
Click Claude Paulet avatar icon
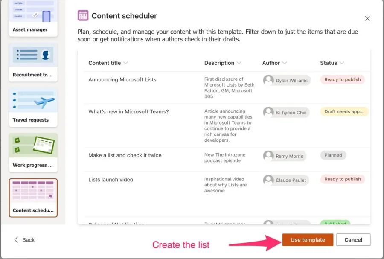coord(268,180)
